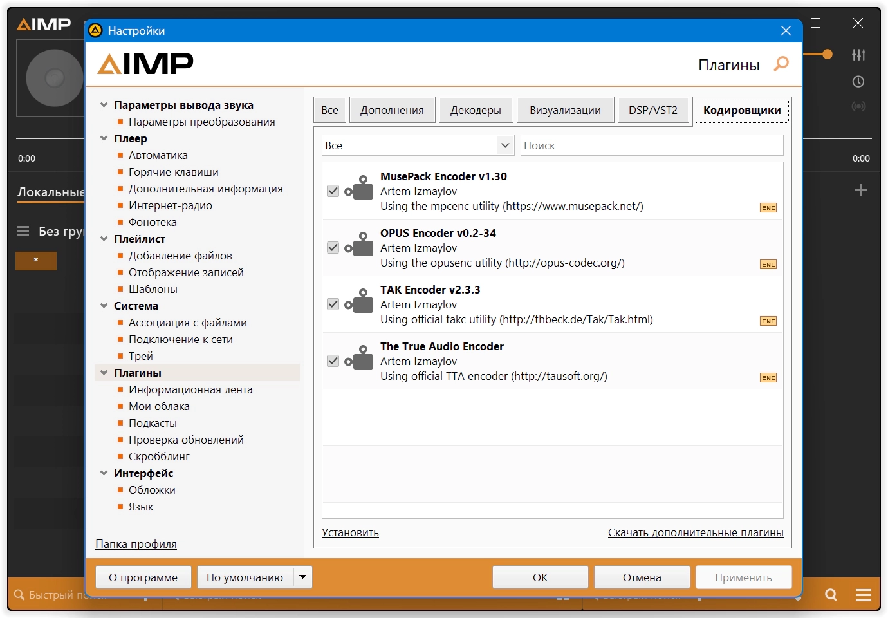The width and height of the screenshot is (888, 618).
Task: Collapse the Плейлист tree section
Action: coord(104,239)
